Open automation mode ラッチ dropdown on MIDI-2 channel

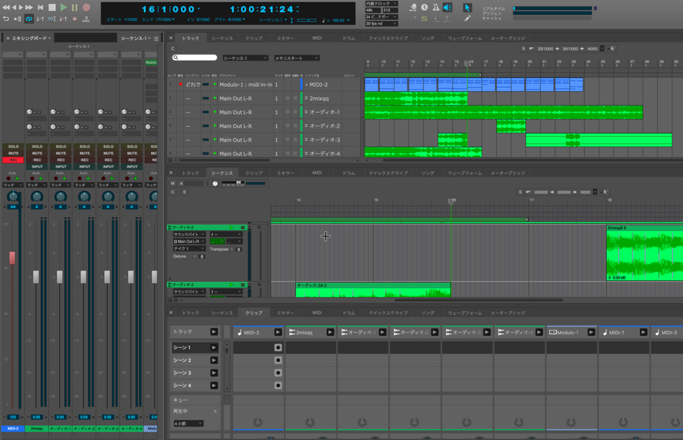[x=12, y=185]
